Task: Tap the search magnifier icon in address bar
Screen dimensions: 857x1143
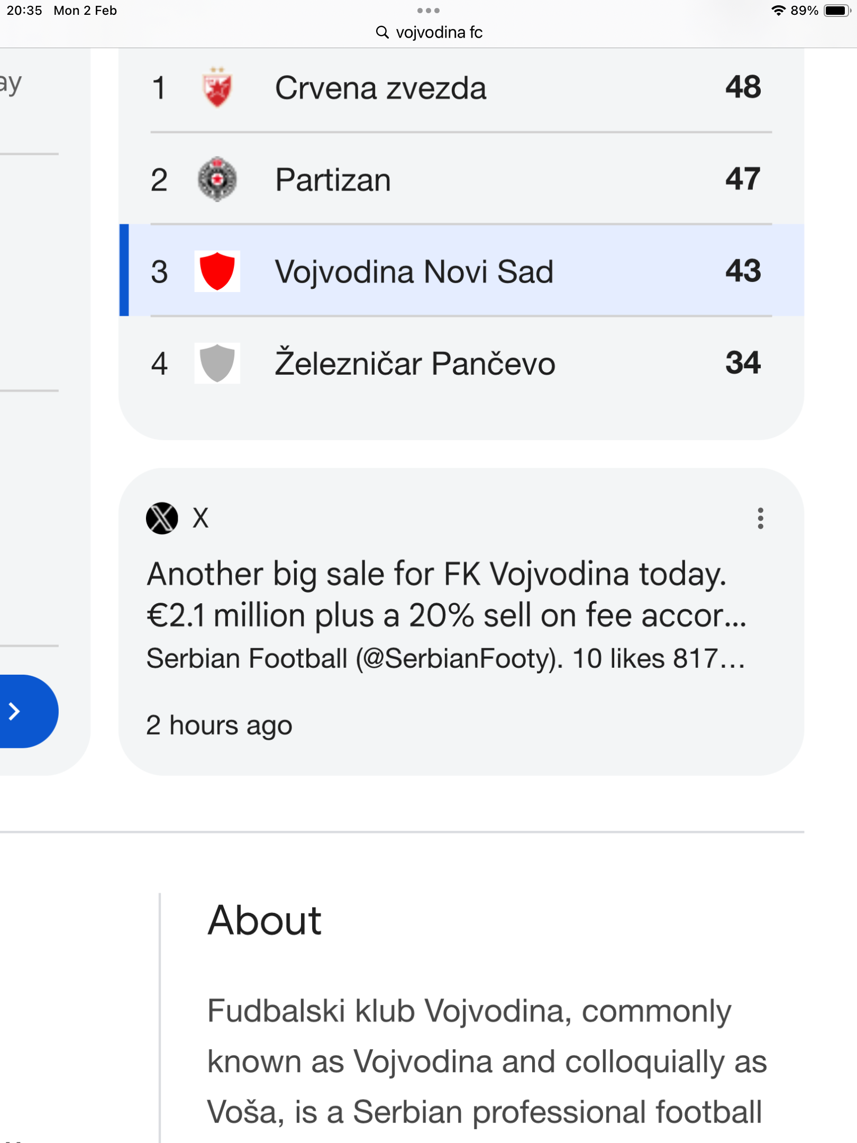Action: pos(382,32)
